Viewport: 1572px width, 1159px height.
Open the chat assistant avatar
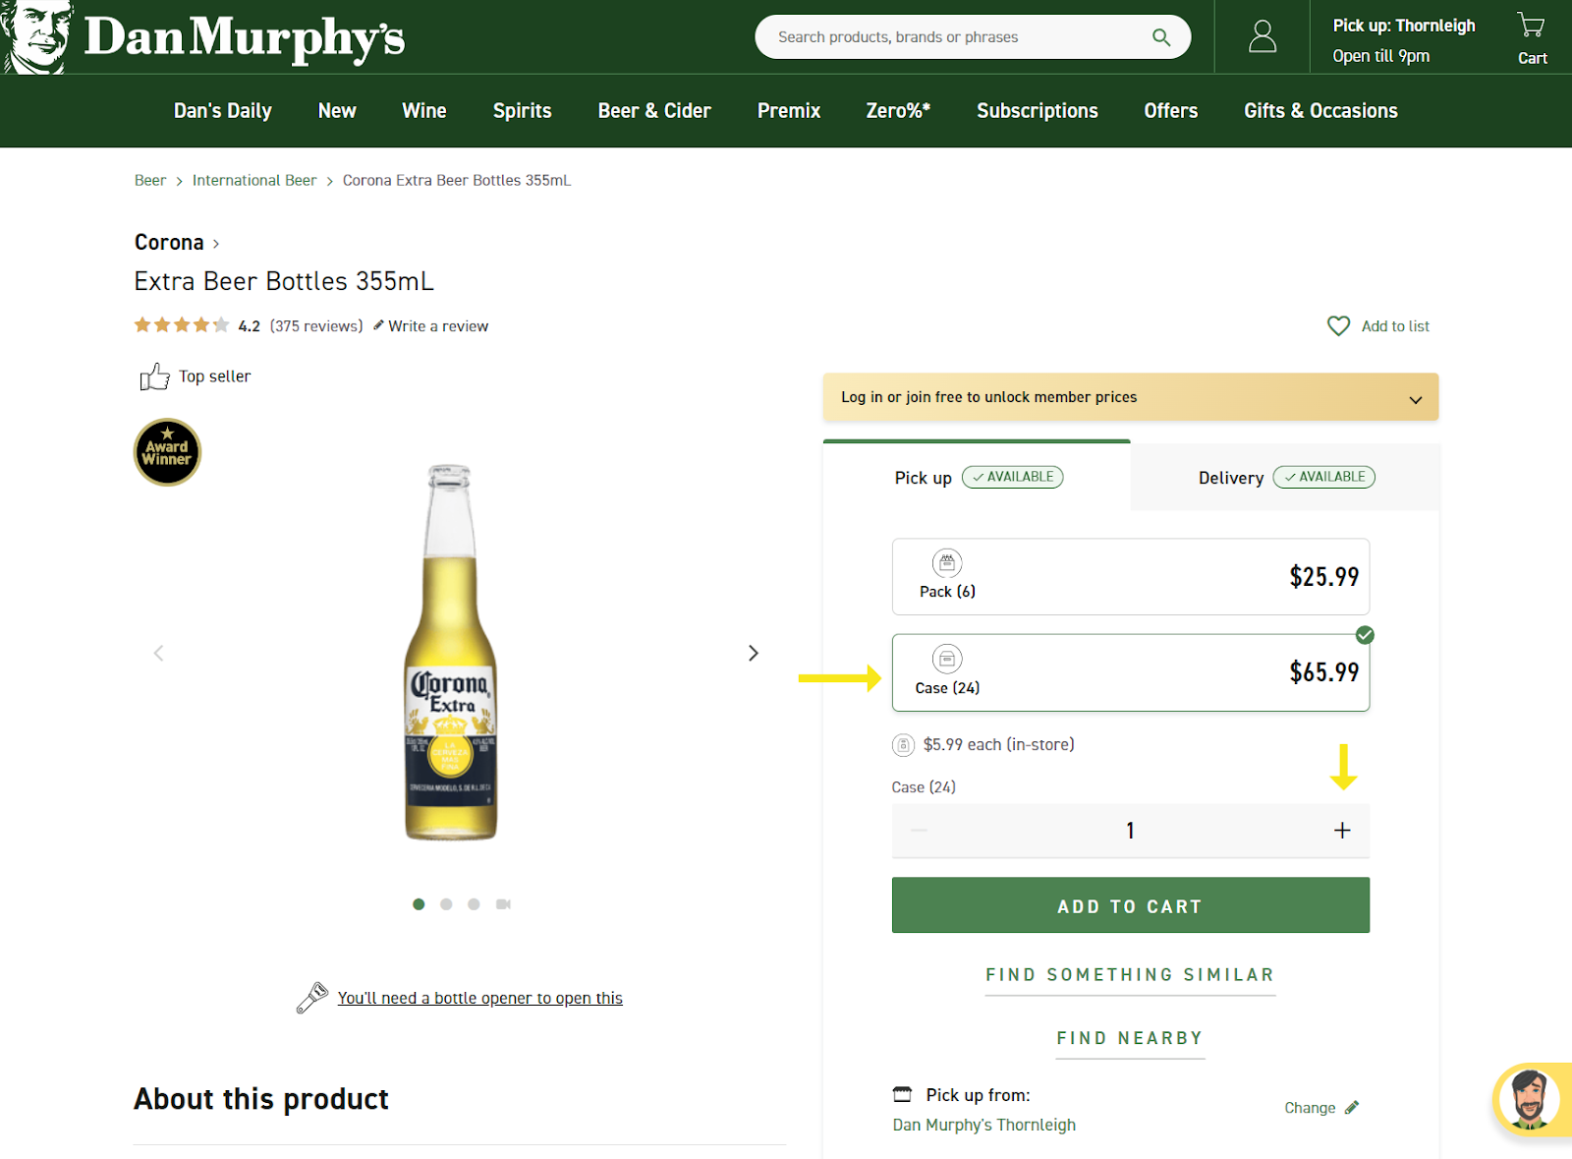tap(1530, 1098)
